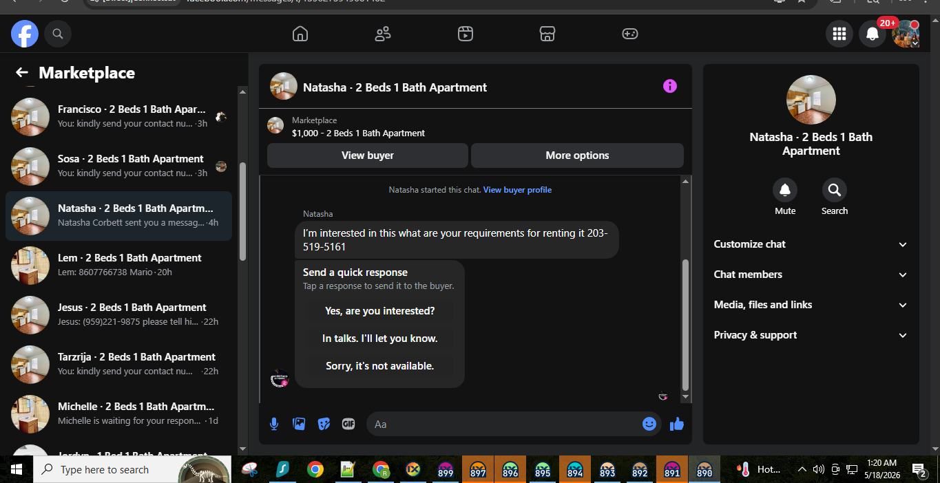The image size is (940, 483).
Task: Click the View buyer button
Action: pos(368,155)
